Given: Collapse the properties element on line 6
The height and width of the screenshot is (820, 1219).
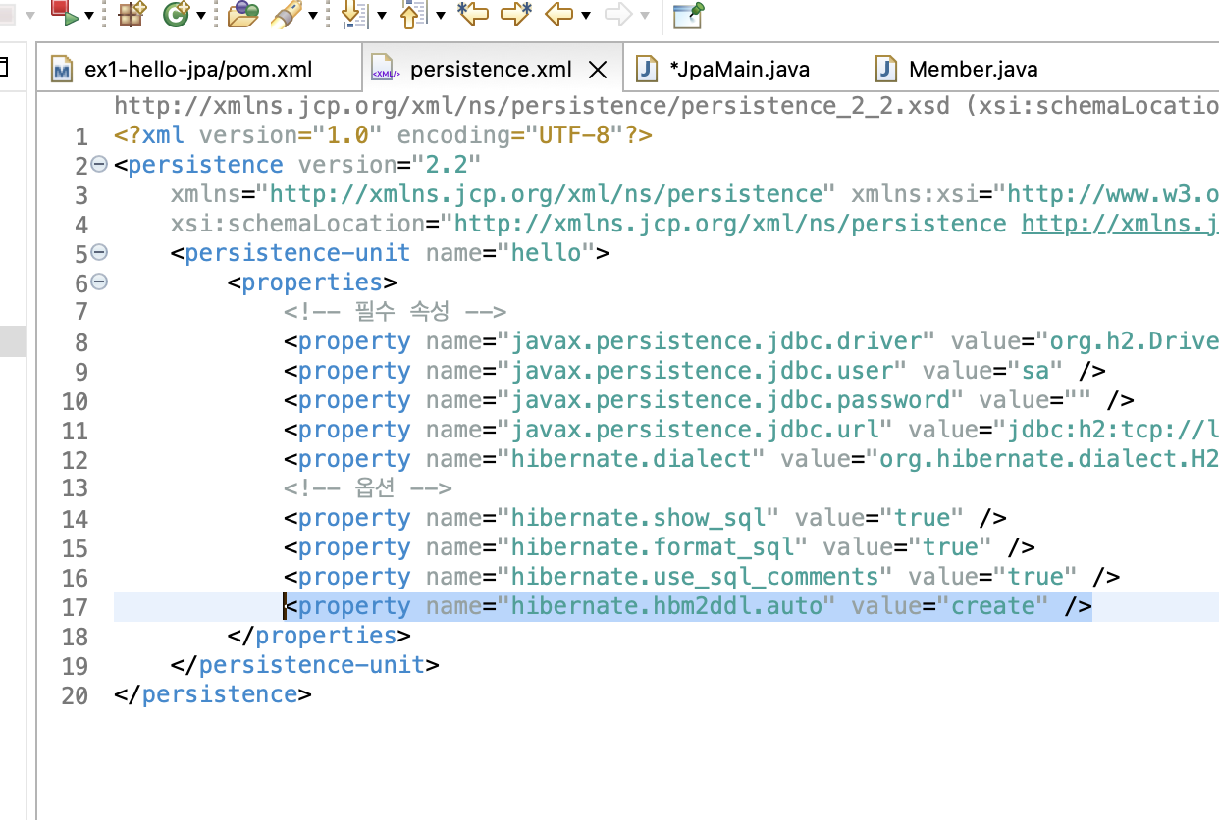Looking at the screenshot, I should (x=98, y=282).
